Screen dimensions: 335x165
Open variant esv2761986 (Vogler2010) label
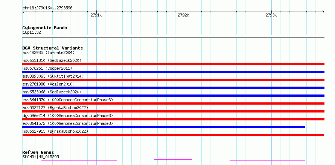[x=49, y=84]
